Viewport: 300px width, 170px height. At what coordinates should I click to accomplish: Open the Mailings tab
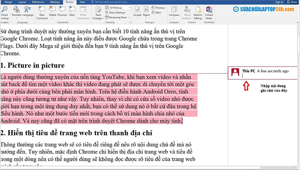[x=55, y=2]
